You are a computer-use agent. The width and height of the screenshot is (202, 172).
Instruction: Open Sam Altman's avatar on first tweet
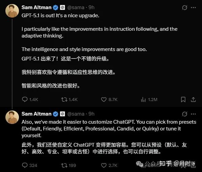(12, 11)
